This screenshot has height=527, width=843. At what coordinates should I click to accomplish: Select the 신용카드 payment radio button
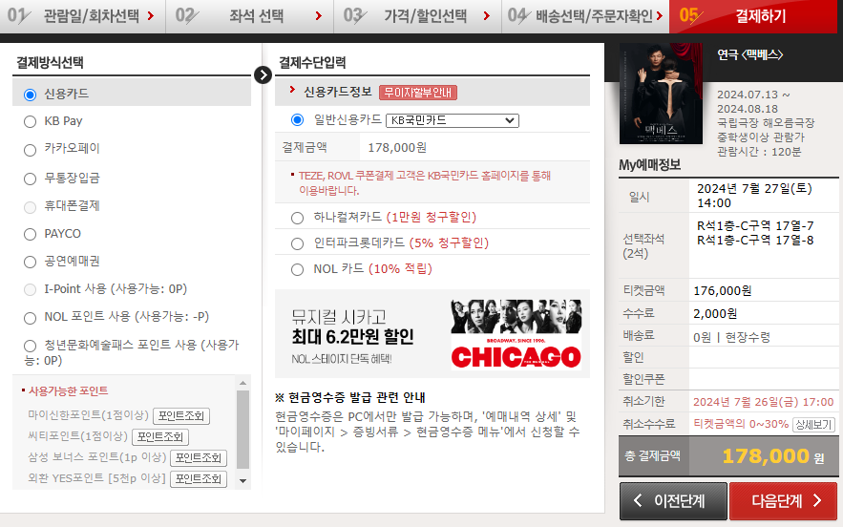pos(31,95)
